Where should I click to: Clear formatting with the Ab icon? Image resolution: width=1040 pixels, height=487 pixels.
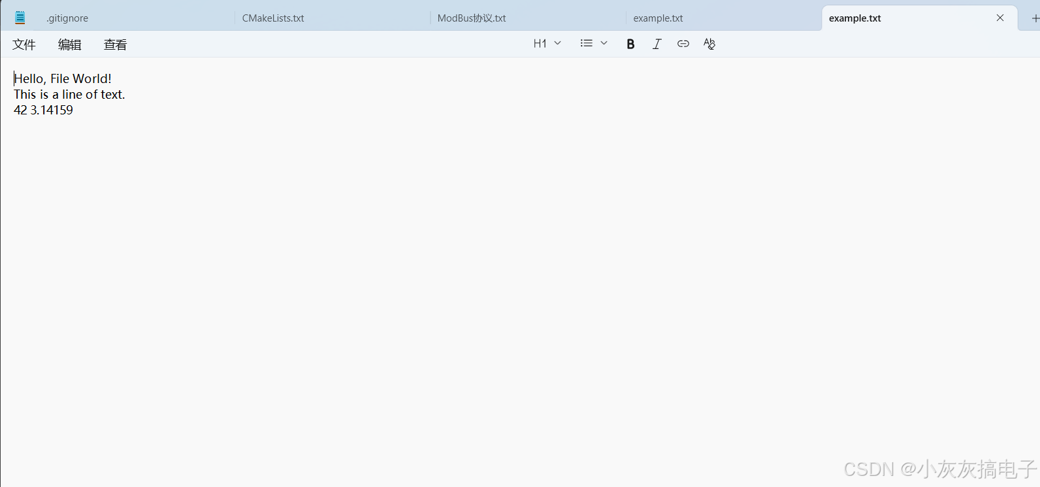click(709, 44)
